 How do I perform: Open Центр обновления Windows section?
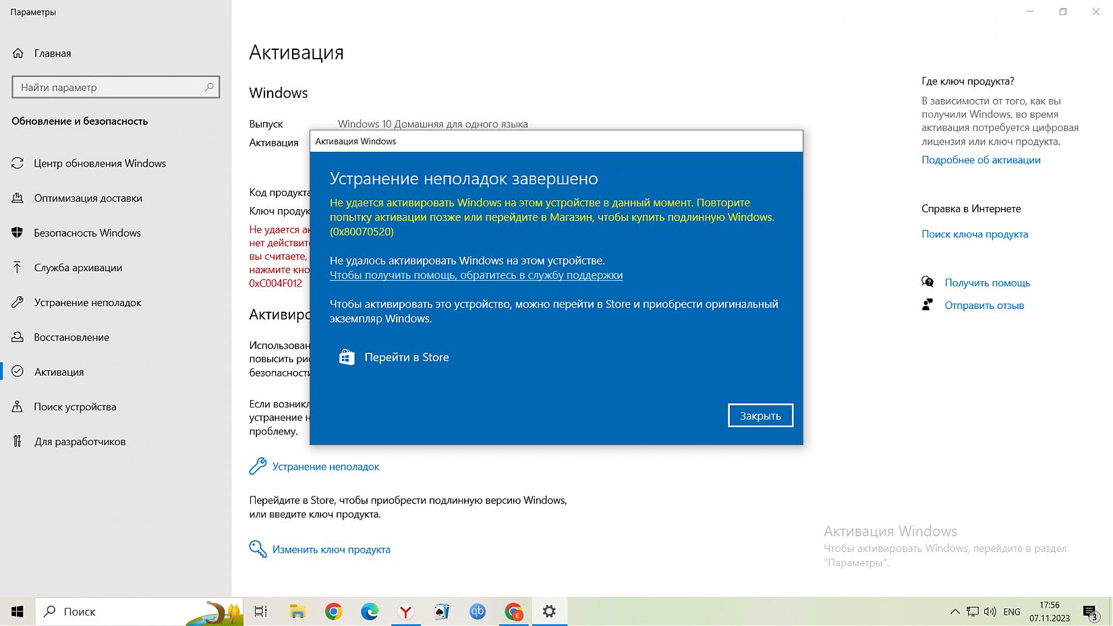[100, 163]
